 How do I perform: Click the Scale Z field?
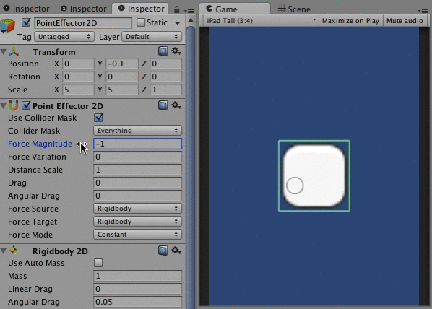tap(166, 90)
